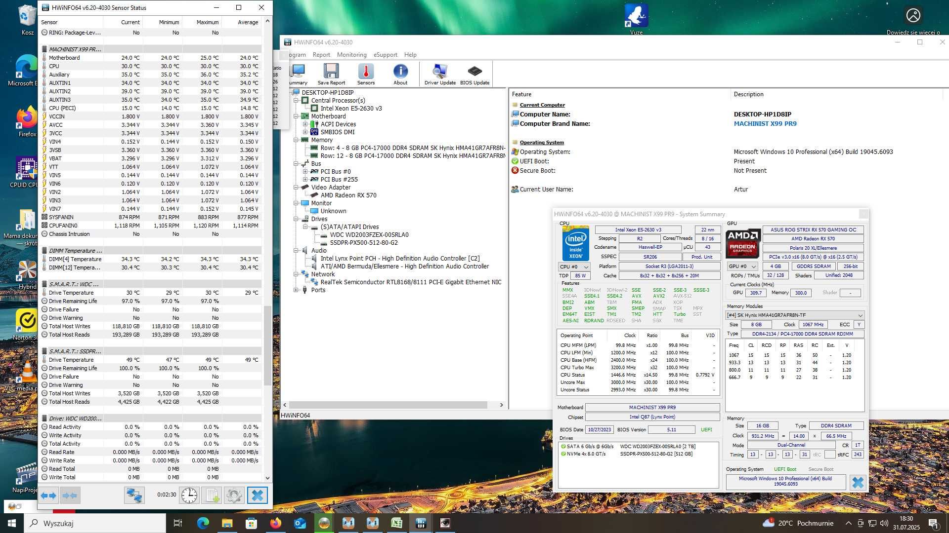Collapse the (S)ATA/ATAPI Drives node
This screenshot has height=533, width=949.
coord(305,227)
